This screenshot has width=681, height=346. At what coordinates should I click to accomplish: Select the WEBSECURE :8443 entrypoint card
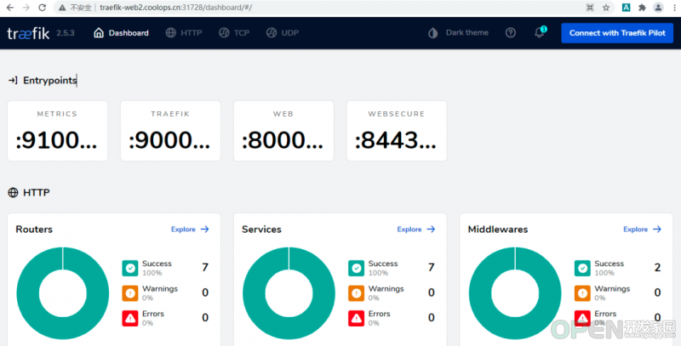[397, 131]
